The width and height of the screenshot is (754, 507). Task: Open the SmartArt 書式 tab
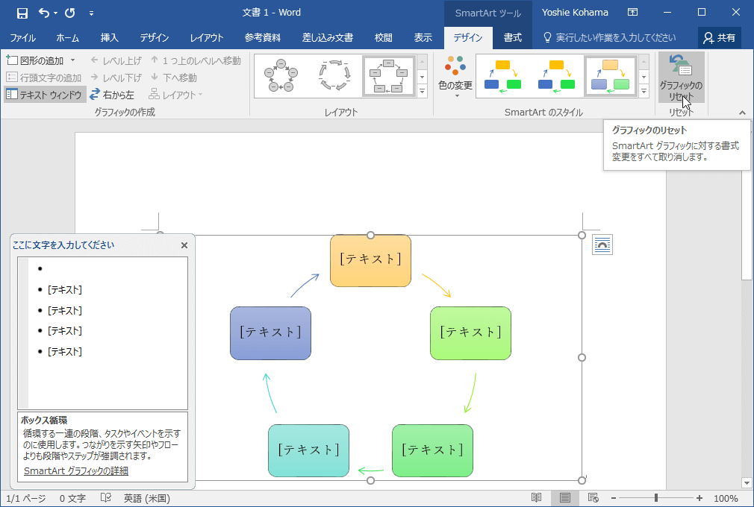point(513,37)
